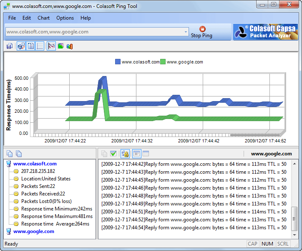Open the Options menu

65,18
